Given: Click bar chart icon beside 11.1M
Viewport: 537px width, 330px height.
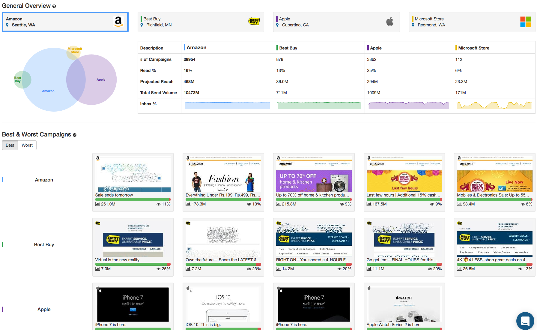Looking at the screenshot, I should (x=369, y=269).
